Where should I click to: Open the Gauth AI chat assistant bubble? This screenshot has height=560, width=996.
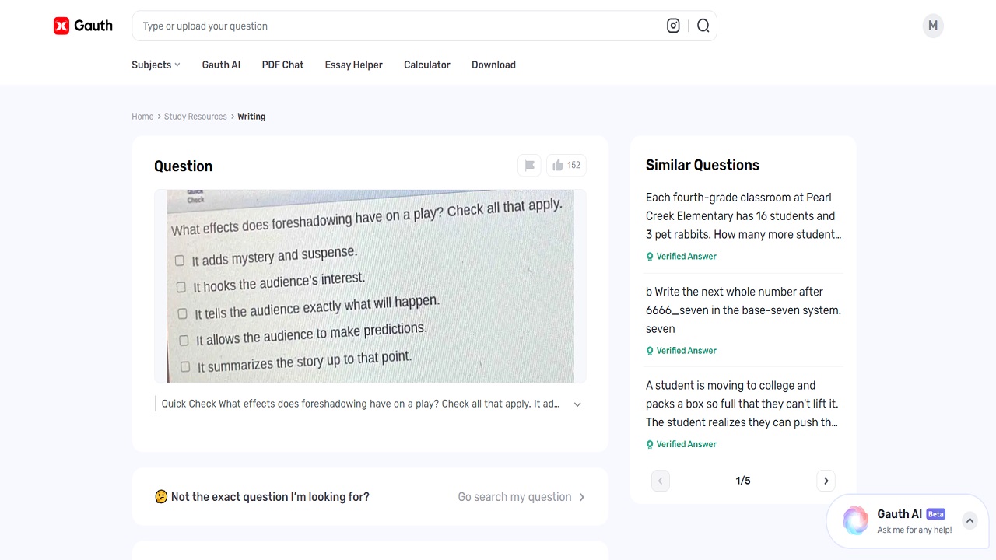(856, 520)
